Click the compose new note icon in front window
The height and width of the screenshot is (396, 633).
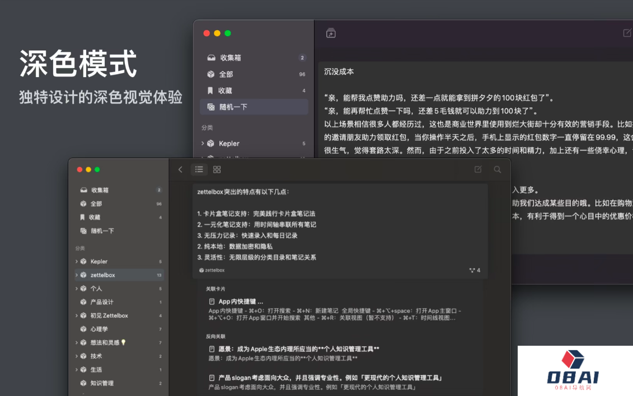click(x=478, y=170)
